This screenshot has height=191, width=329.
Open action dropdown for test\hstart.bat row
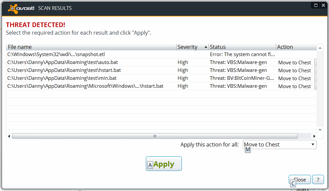tap(315, 71)
